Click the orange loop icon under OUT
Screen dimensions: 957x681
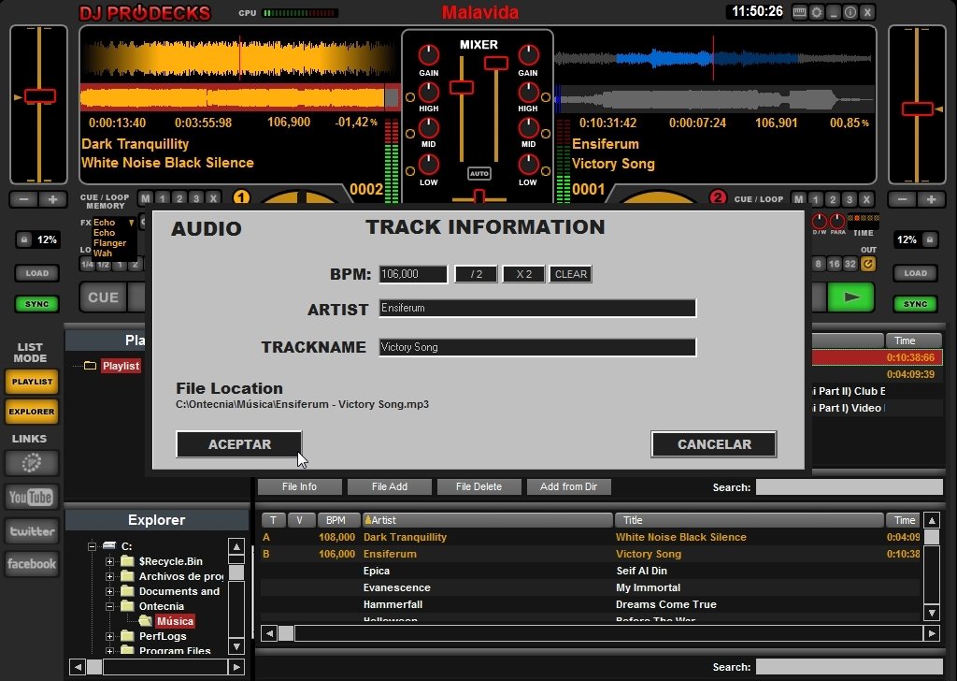coord(867,264)
